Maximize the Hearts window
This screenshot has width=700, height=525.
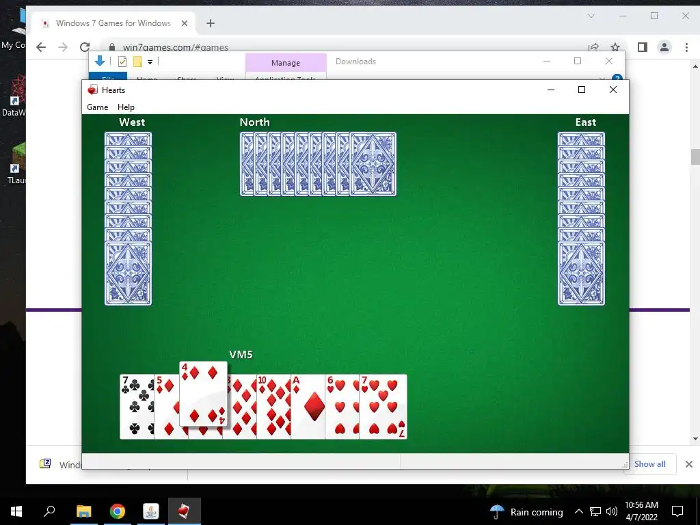582,90
